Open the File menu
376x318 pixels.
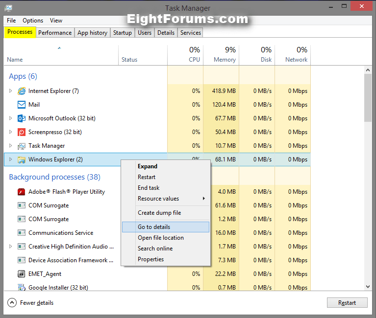[x=11, y=21]
